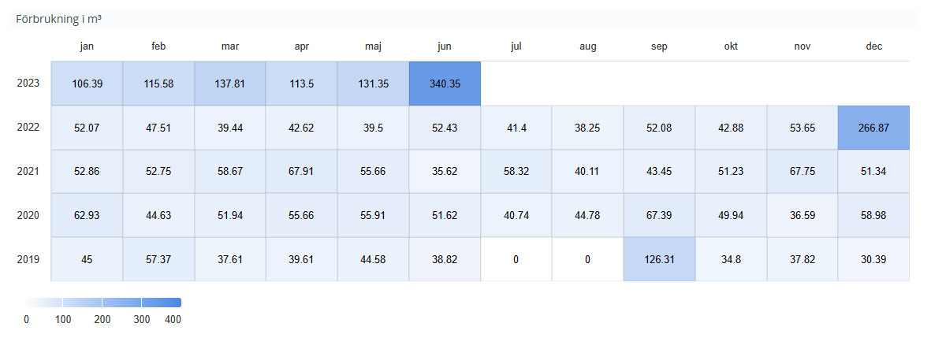
Task: Click the June 2023 cell showing 340.35
Action: coord(445,84)
